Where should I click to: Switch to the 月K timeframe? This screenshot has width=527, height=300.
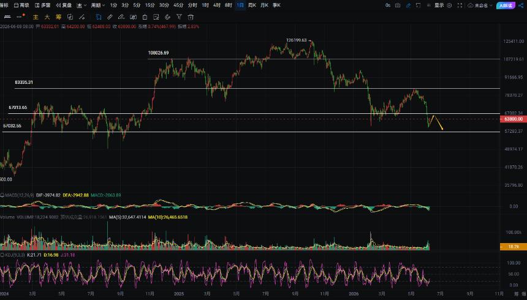(x=264, y=6)
